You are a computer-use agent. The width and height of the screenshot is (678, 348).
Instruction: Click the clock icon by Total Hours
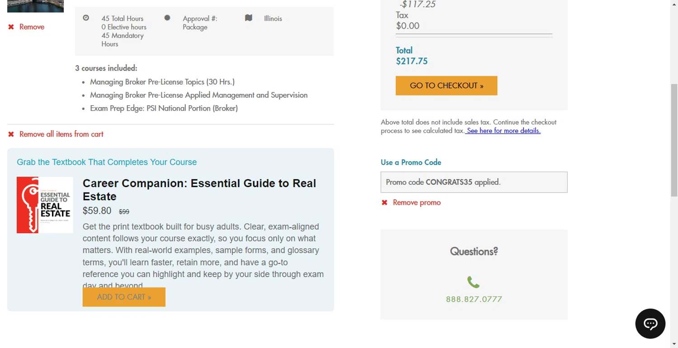pyautogui.click(x=86, y=18)
